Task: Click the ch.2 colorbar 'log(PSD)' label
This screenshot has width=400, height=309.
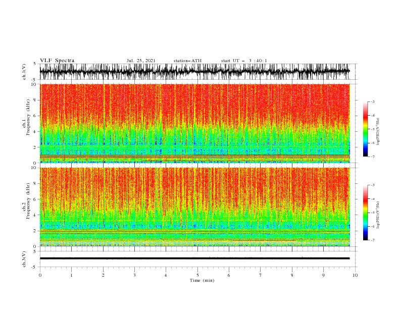Action: pos(378,215)
